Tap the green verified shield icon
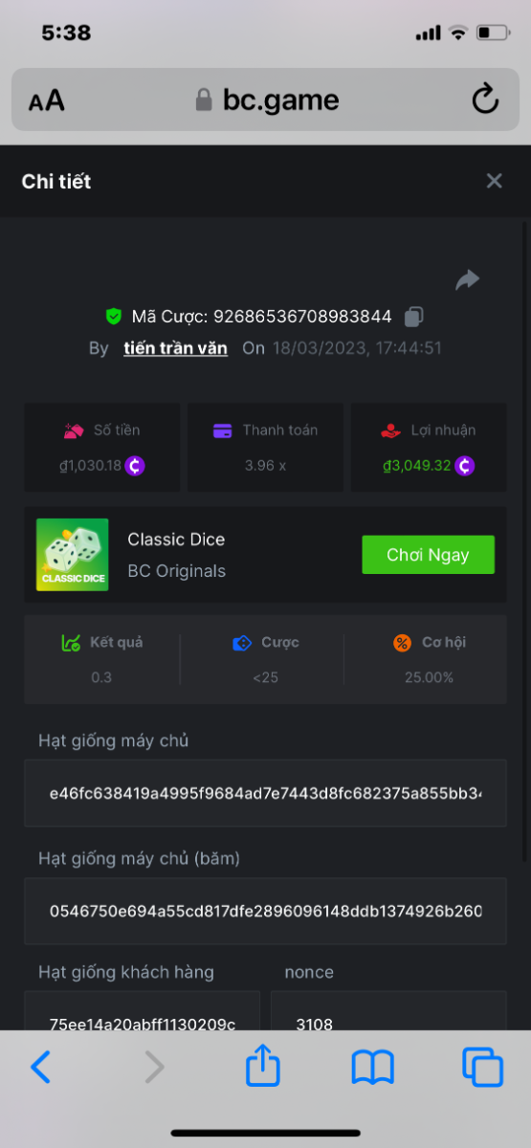 [114, 317]
